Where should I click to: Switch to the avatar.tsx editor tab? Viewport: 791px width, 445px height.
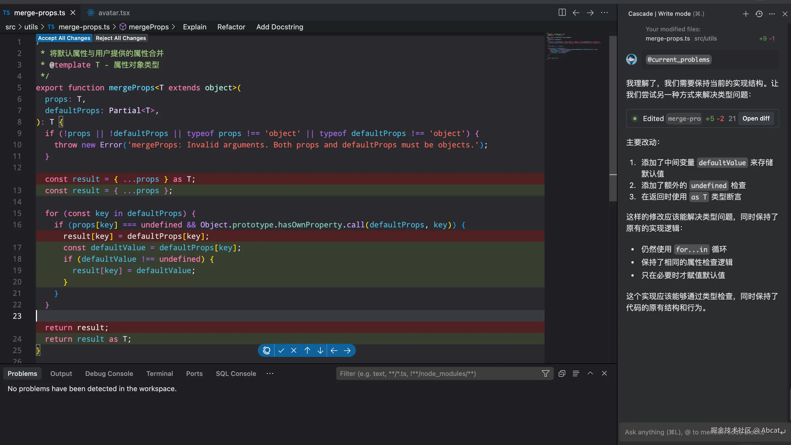[114, 13]
